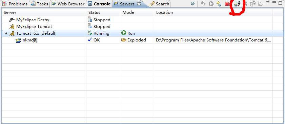Click the gray Run Server play icon
Screen dimensions: 285x124
click(x=211, y=4)
